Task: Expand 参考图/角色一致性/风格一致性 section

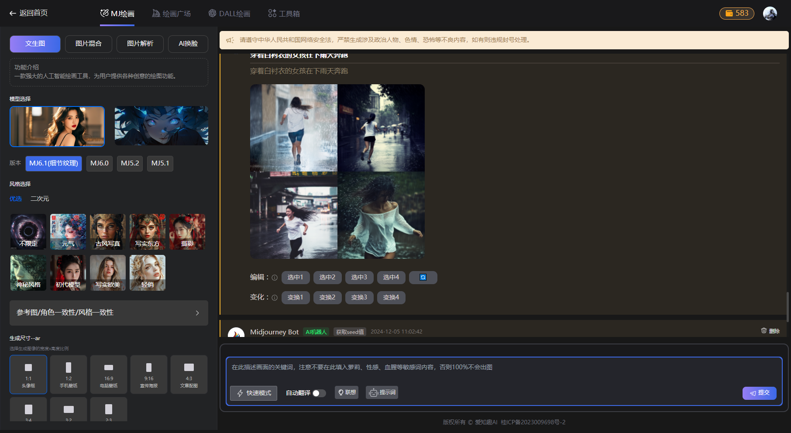Action: click(x=109, y=313)
